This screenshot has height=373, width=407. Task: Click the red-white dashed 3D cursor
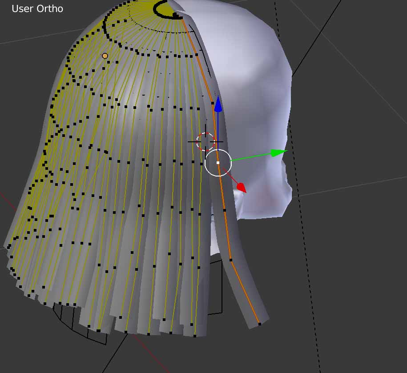pos(206,141)
